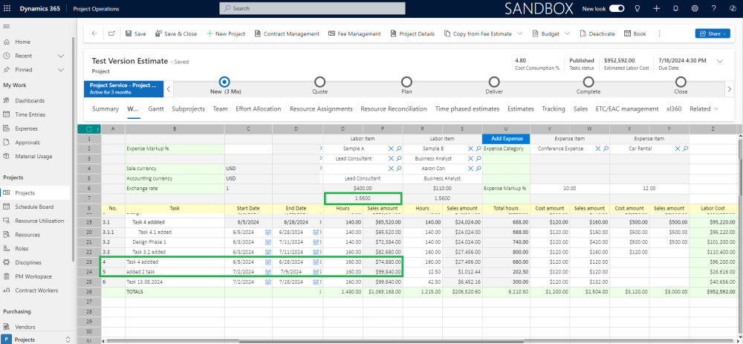Click the Save icon in command bar
The width and height of the screenshot is (743, 344).
[129, 33]
